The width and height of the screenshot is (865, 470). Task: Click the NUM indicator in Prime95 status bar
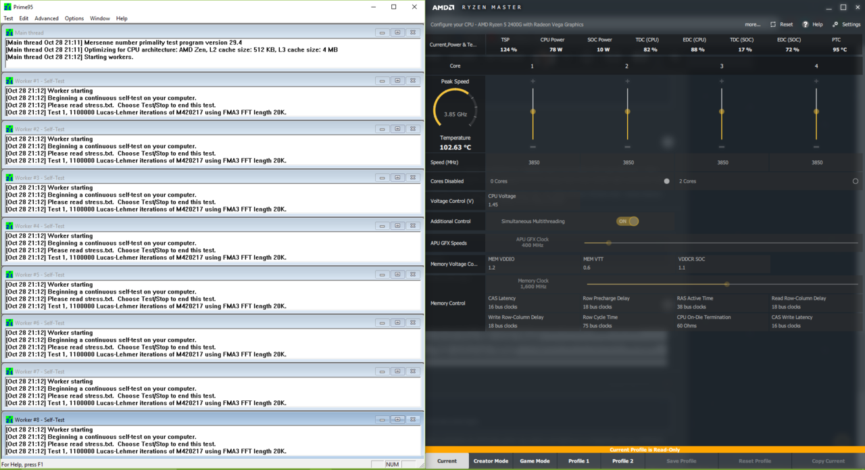pyautogui.click(x=393, y=465)
